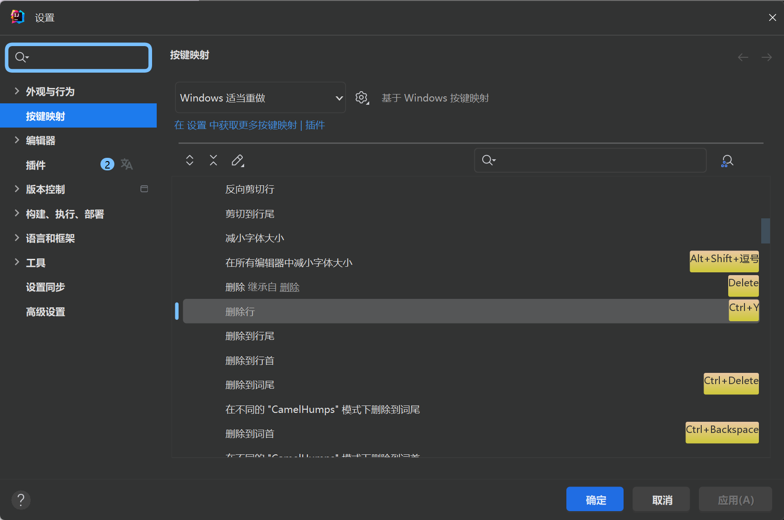Expand the 构建、执行、部署 section
This screenshot has width=784, height=520.
pyautogui.click(x=17, y=214)
